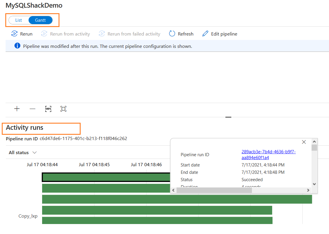Screen dimensions: 329x234
Task: Click the Copy_lxp activity label
Action: point(28,216)
